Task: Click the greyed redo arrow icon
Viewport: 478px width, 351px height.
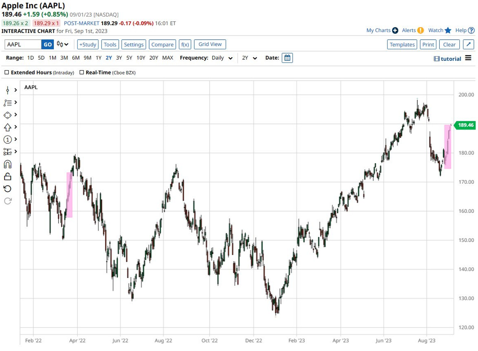Action: pos(8,201)
